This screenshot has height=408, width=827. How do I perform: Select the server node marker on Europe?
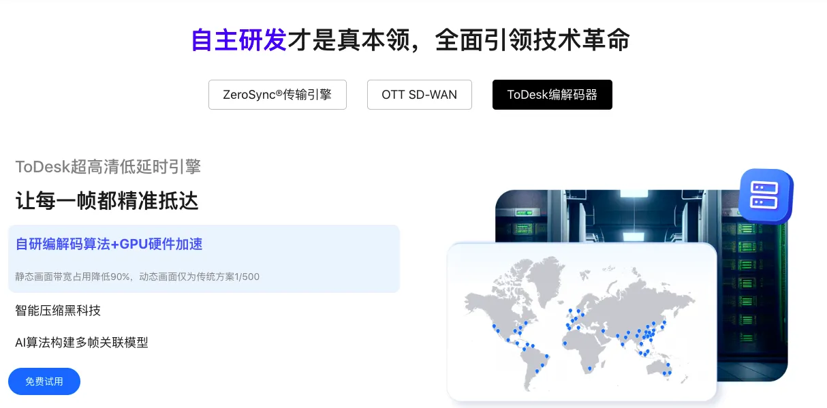[x=576, y=320]
